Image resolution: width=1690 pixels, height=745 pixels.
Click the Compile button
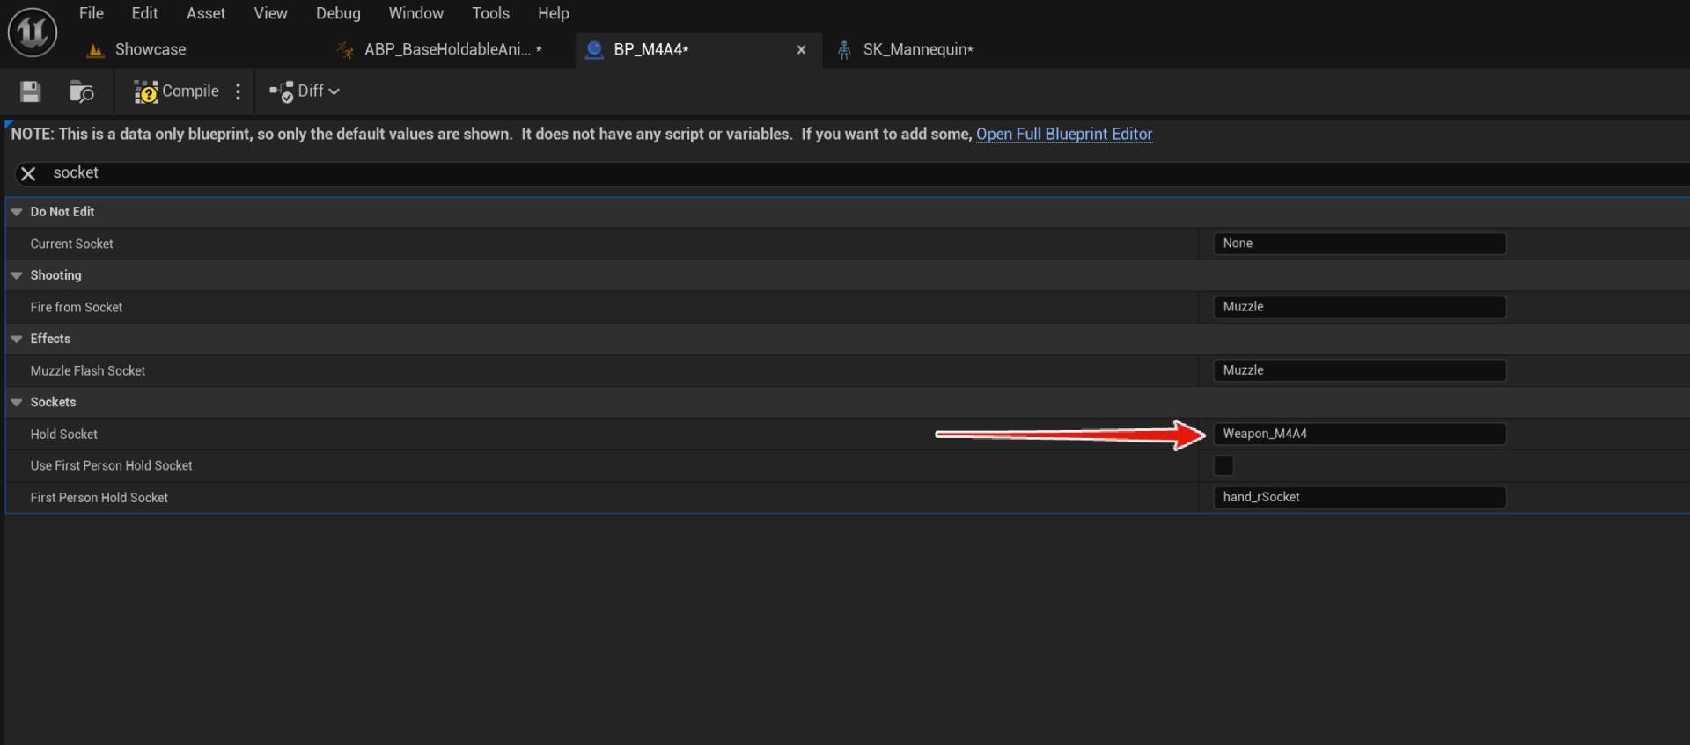click(x=176, y=91)
